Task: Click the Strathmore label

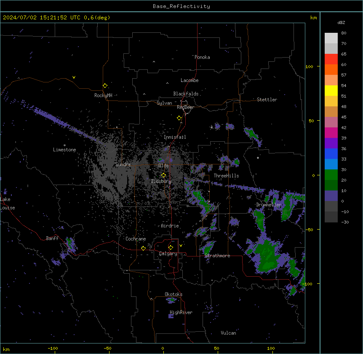Action: pos(217,256)
